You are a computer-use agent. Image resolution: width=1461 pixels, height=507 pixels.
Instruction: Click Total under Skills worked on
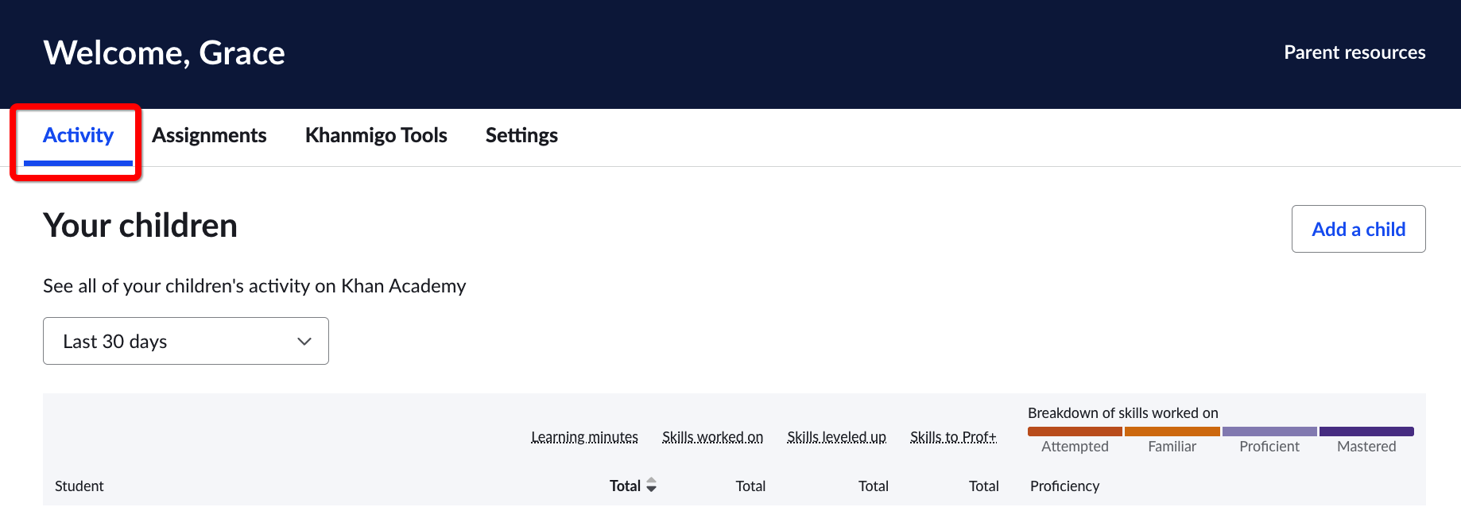(x=750, y=486)
